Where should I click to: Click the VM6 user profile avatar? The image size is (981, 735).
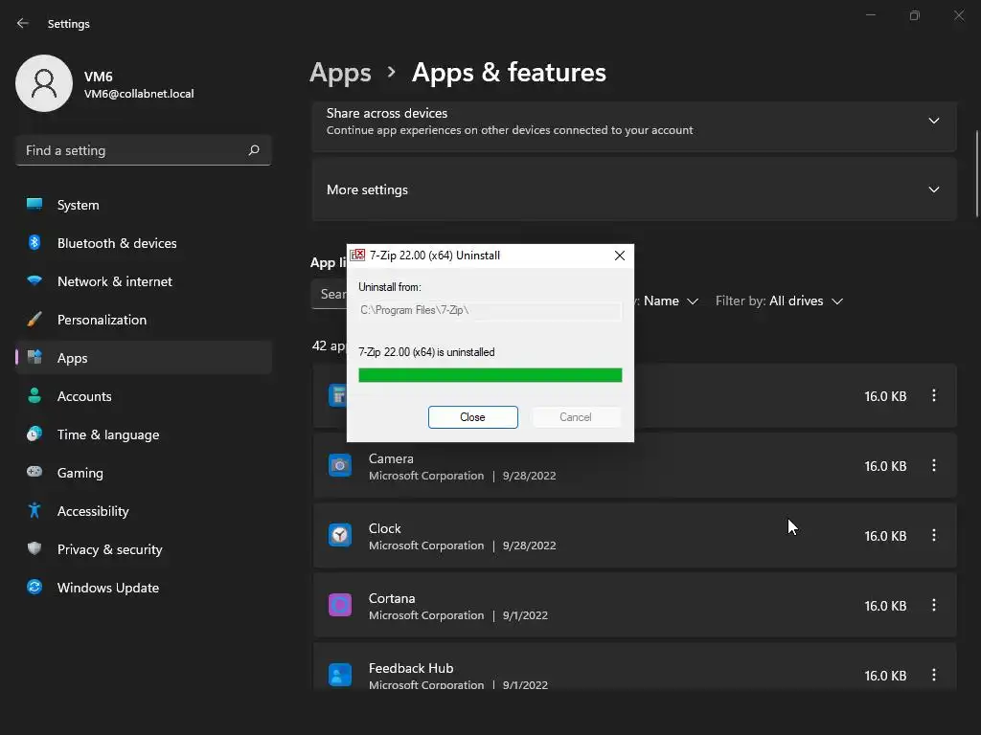44,83
